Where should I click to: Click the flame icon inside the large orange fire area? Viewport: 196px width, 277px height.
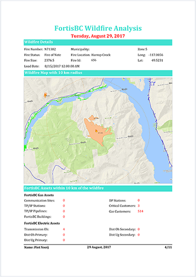[96, 131]
